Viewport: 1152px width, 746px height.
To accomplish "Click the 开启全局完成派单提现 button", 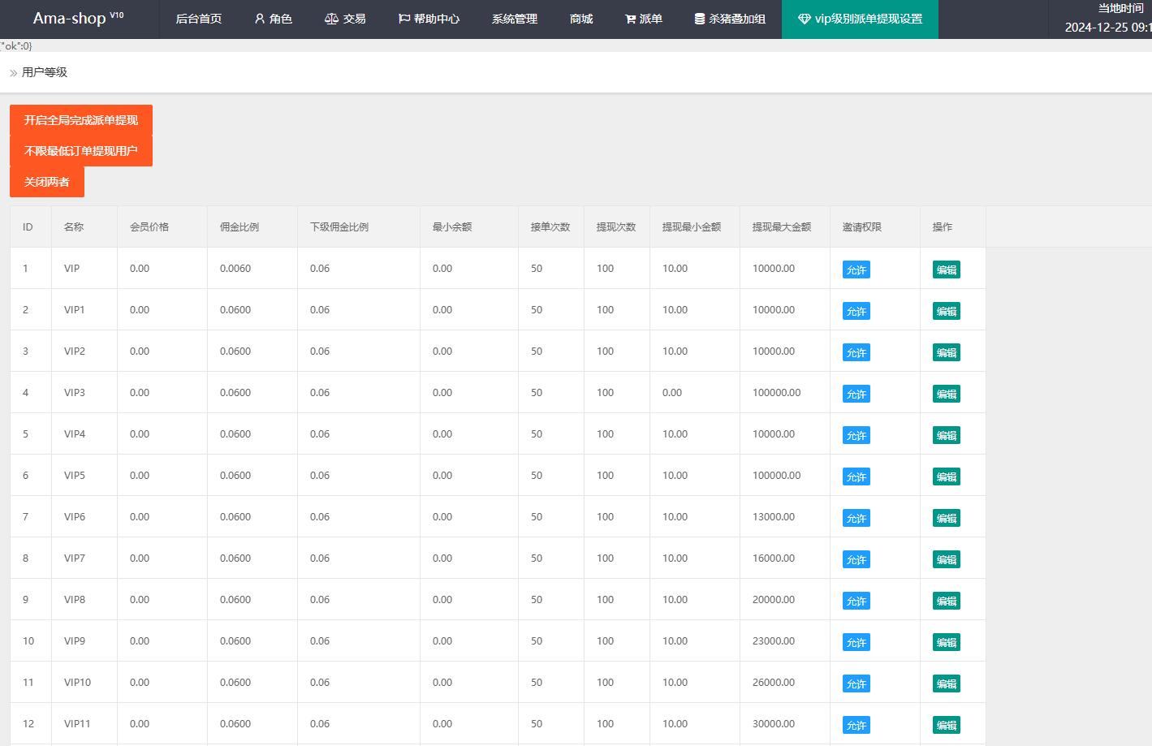I will pos(81,120).
